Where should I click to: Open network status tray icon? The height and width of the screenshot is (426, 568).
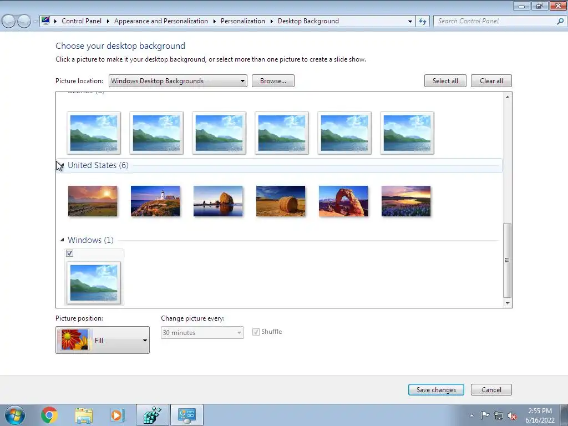(499, 415)
